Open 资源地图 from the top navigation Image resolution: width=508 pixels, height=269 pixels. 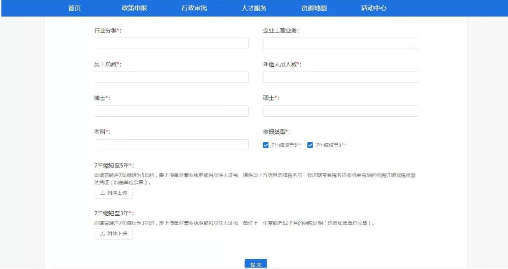click(313, 8)
